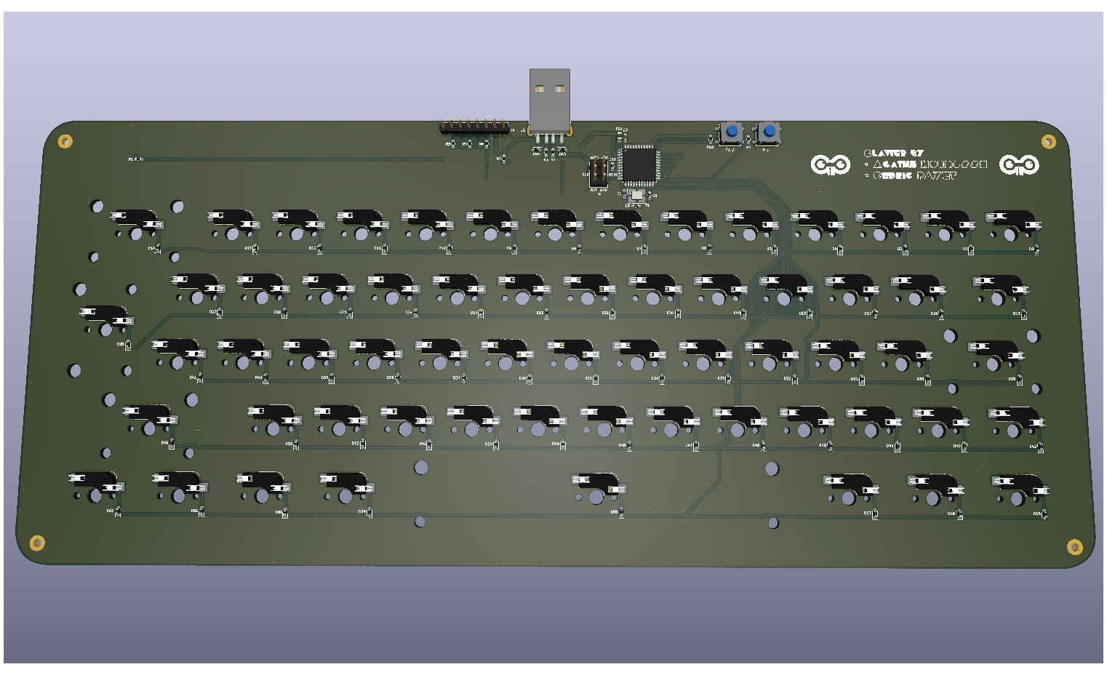This screenshot has width=1107, height=675.
Task: Click the bottom-right gold mounting hole
Action: click(1074, 546)
